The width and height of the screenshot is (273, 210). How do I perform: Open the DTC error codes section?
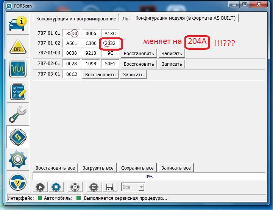18,46
